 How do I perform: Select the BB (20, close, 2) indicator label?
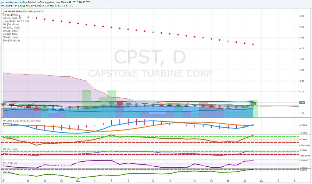click(x=12, y=18)
